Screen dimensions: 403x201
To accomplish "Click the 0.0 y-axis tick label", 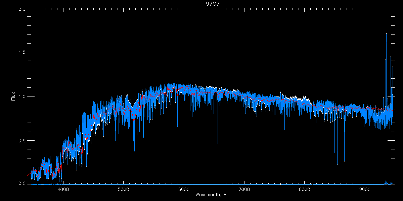I will point(22,184).
